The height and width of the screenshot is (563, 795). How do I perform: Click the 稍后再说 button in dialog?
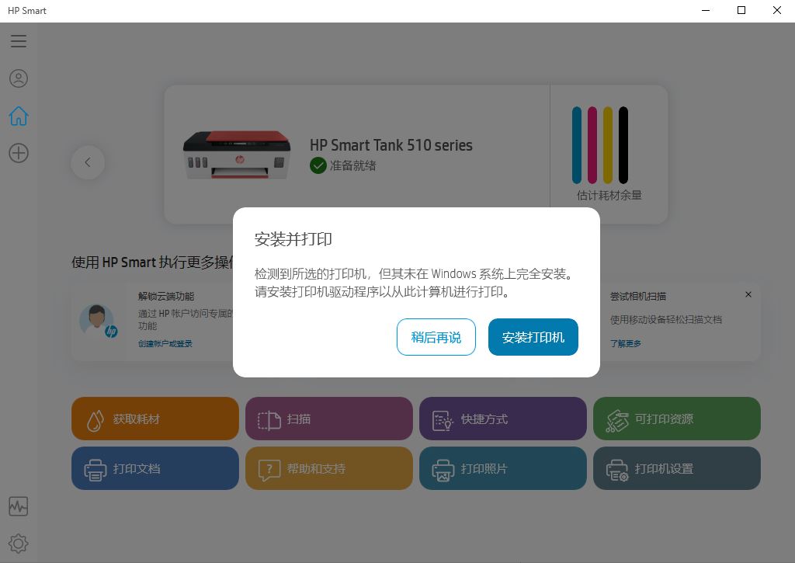point(436,337)
